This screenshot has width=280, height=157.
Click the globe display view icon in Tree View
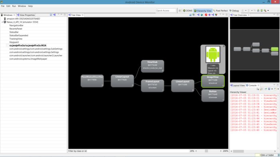click(202, 15)
